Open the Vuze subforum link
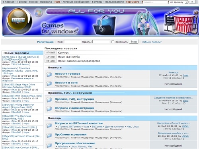The image size is (199, 149). [86, 127]
